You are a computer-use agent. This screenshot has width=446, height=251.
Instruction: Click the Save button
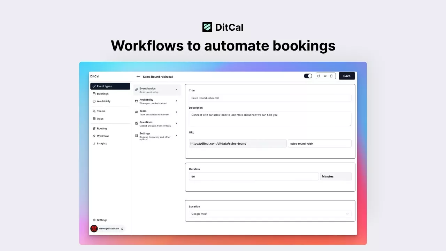[x=347, y=76]
